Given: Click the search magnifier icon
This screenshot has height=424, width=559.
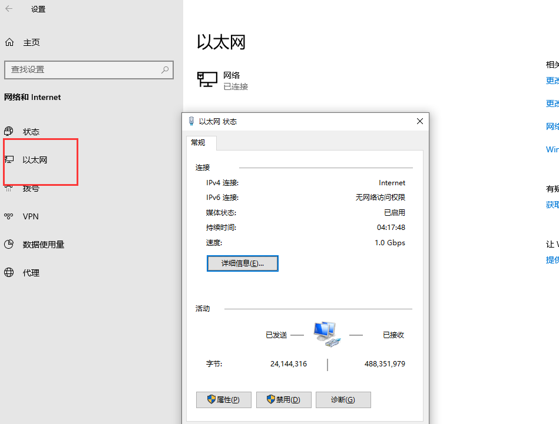Looking at the screenshot, I should pos(165,69).
